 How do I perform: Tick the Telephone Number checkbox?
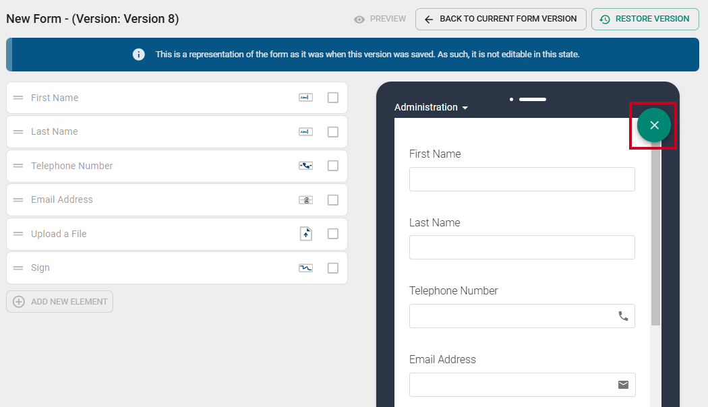[333, 166]
